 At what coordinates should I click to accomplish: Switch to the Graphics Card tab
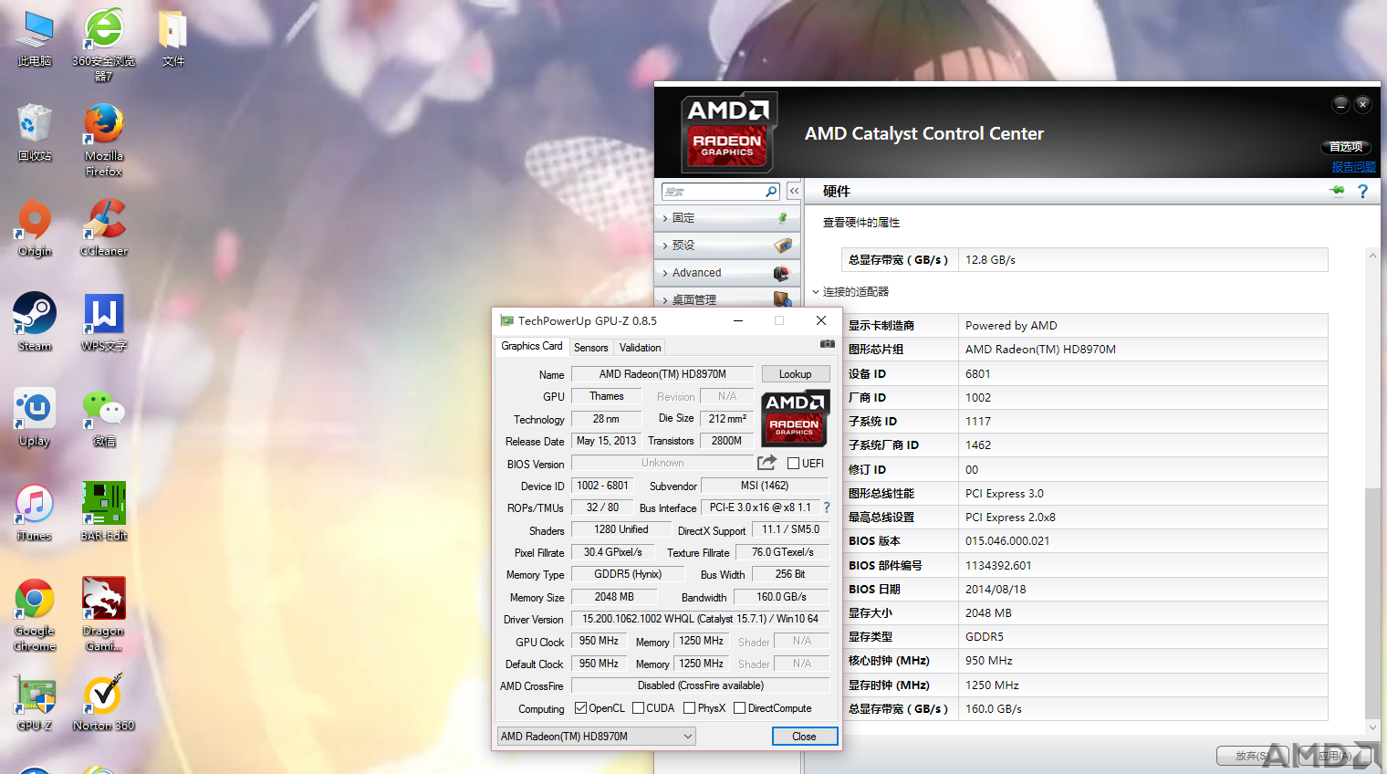pos(532,346)
